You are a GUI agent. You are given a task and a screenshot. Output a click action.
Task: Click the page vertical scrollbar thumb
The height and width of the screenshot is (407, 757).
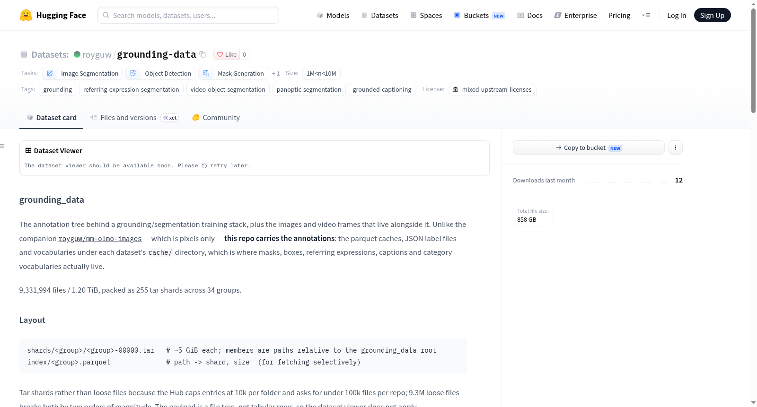(753, 61)
